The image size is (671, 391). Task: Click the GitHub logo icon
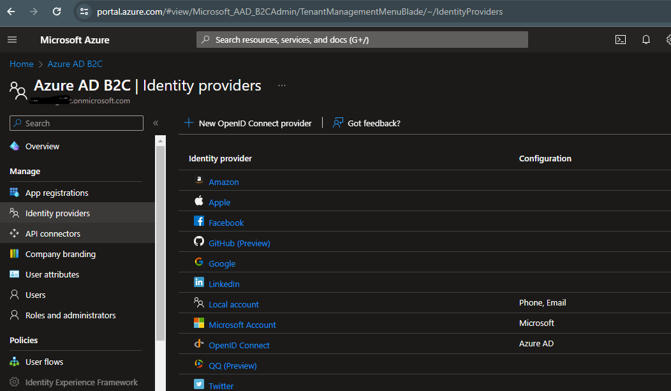point(199,241)
